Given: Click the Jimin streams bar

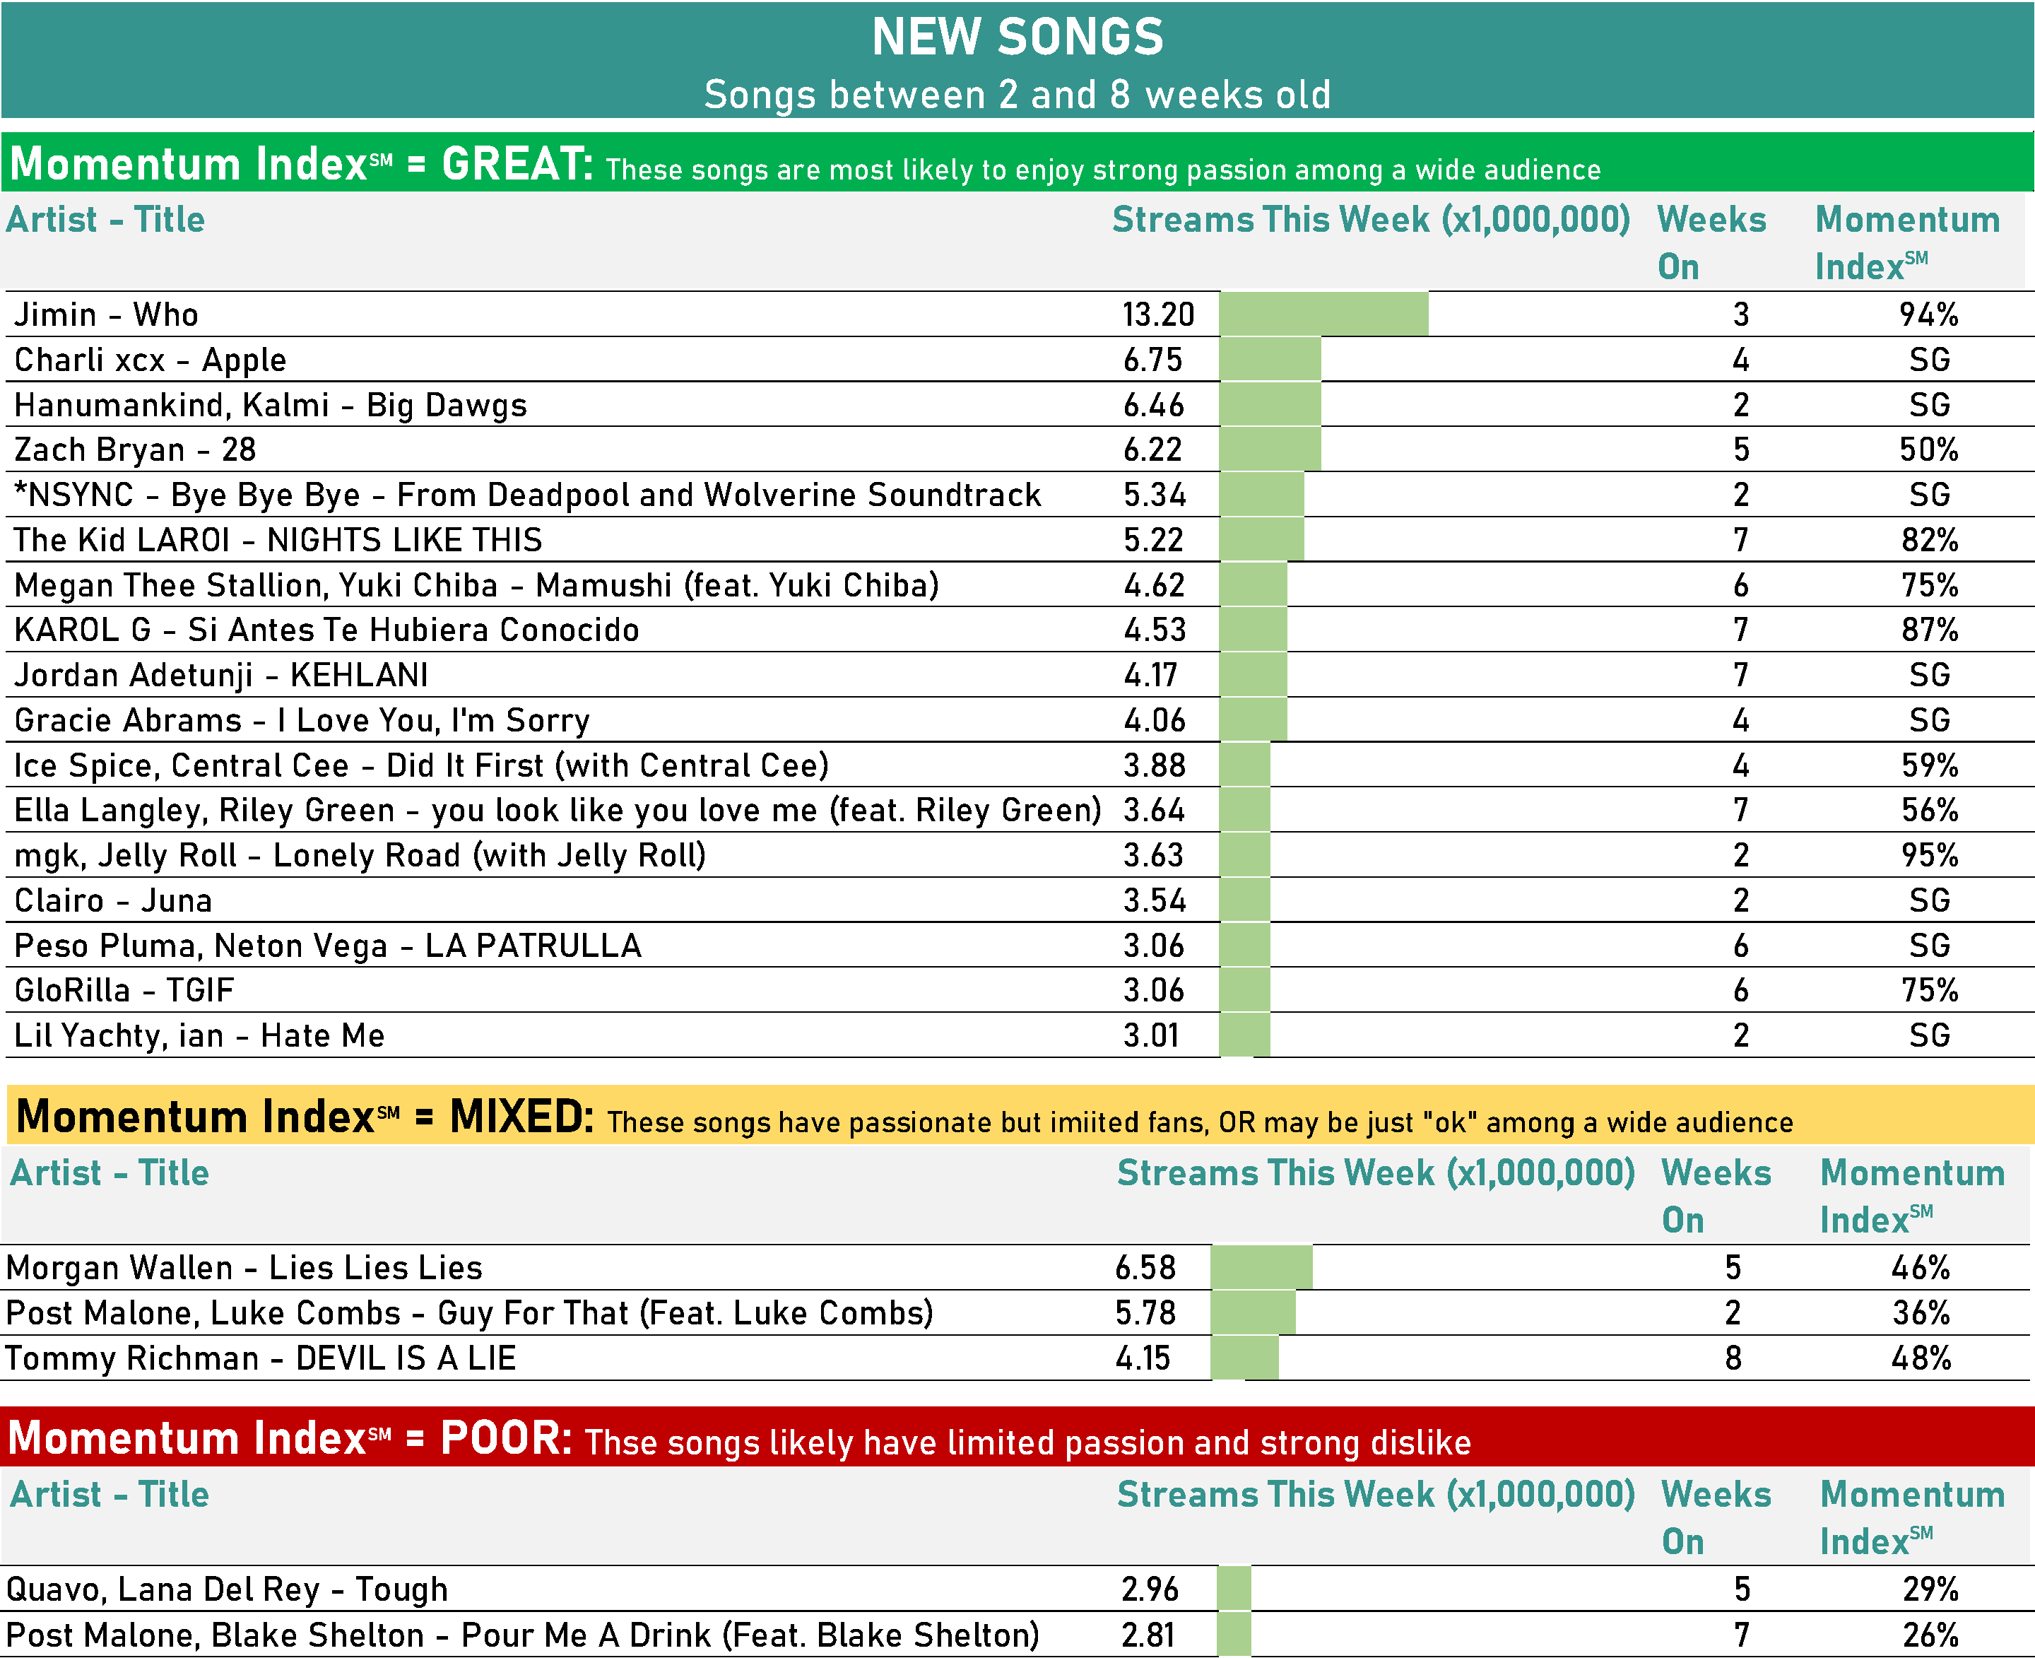Looking at the screenshot, I should pos(1323,314).
